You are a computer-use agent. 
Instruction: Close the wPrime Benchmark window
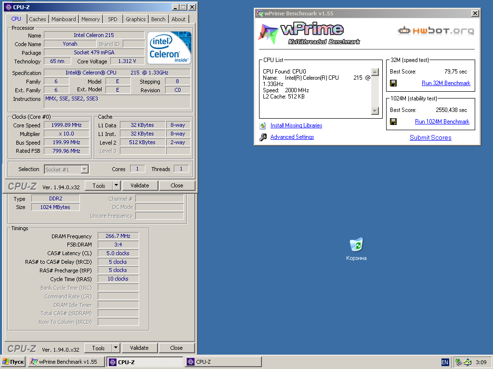(x=475, y=13)
